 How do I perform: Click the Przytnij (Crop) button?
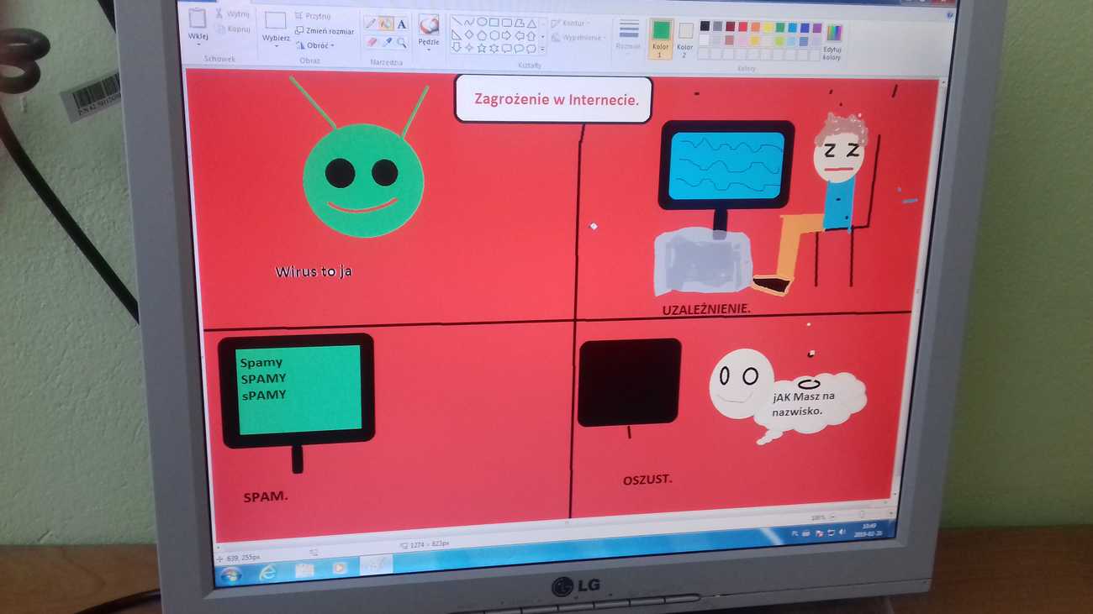(x=313, y=16)
